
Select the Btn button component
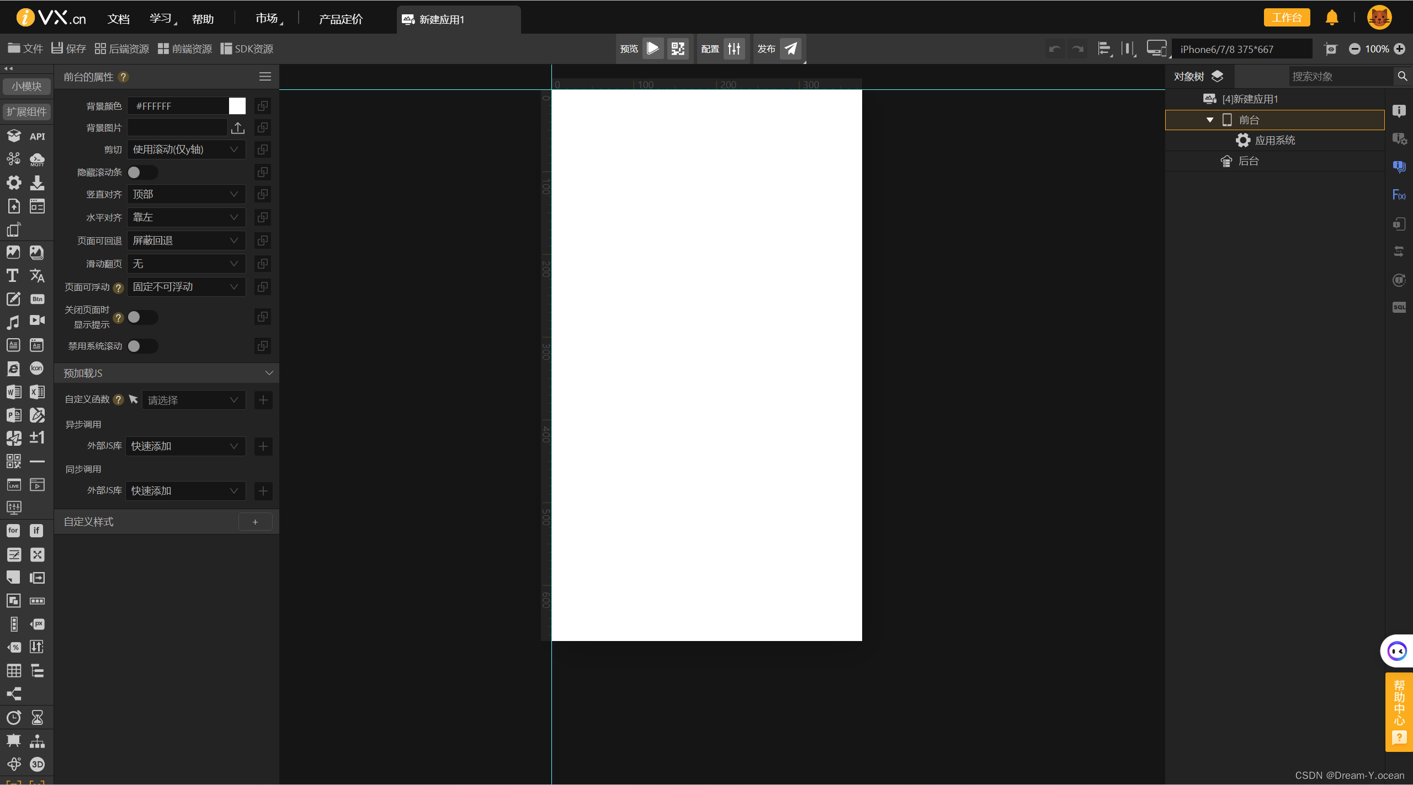(x=37, y=299)
